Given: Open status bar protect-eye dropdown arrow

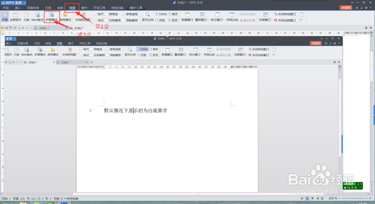Looking at the screenshot, I should [x=325, y=198].
